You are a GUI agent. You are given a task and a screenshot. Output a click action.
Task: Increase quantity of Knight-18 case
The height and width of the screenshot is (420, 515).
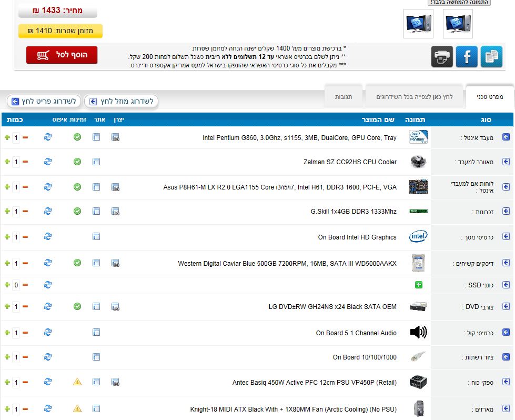[x=7, y=408]
